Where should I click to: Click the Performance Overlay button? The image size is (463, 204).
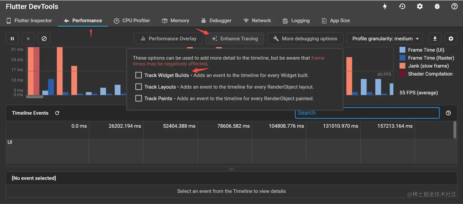168,39
